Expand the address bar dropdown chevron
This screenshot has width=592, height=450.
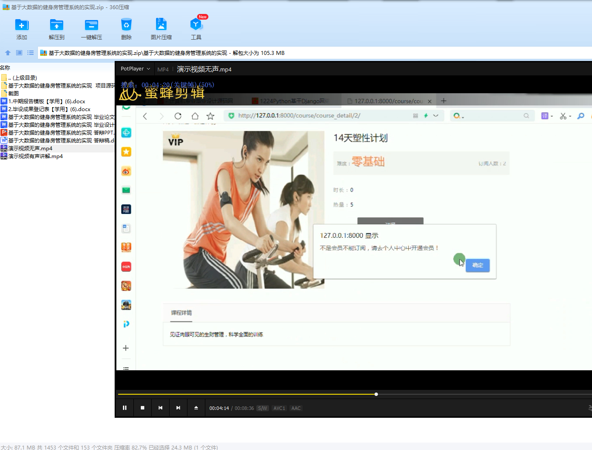pyautogui.click(x=435, y=115)
